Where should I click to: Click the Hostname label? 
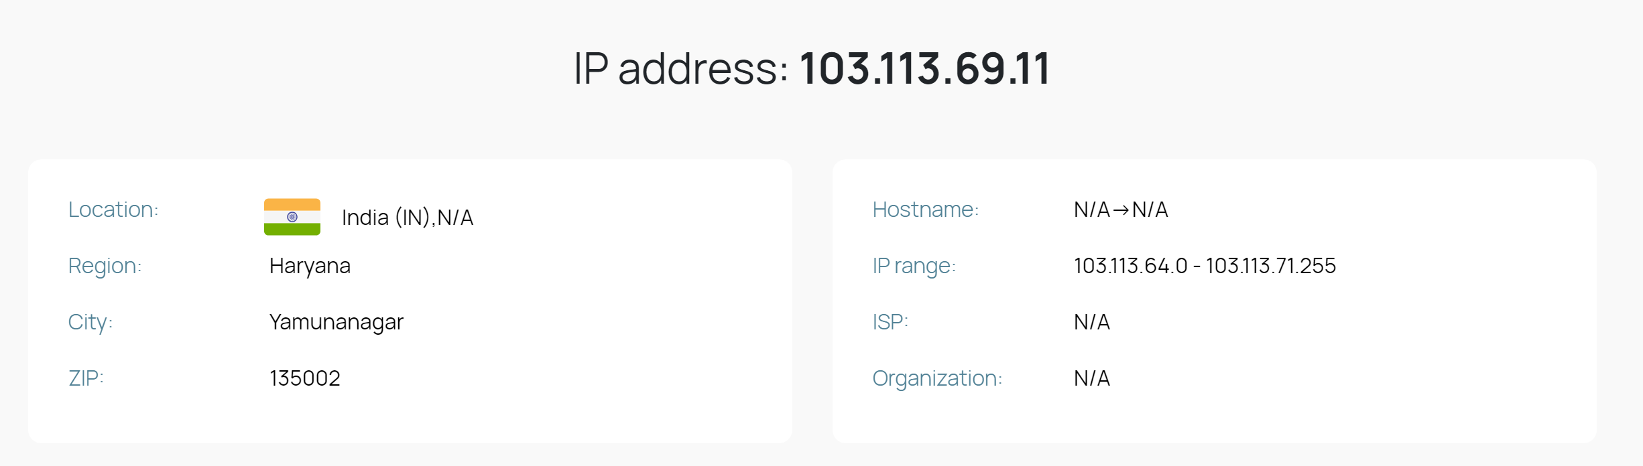[x=926, y=210]
